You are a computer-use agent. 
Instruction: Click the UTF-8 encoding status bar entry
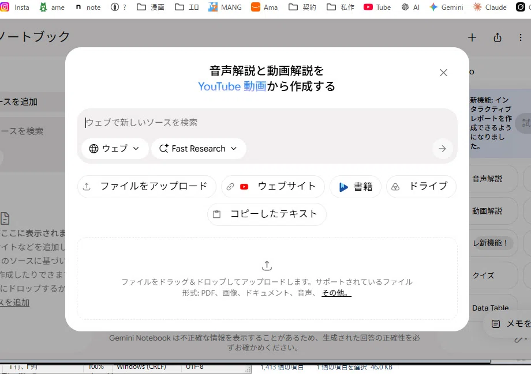pyautogui.click(x=195, y=367)
